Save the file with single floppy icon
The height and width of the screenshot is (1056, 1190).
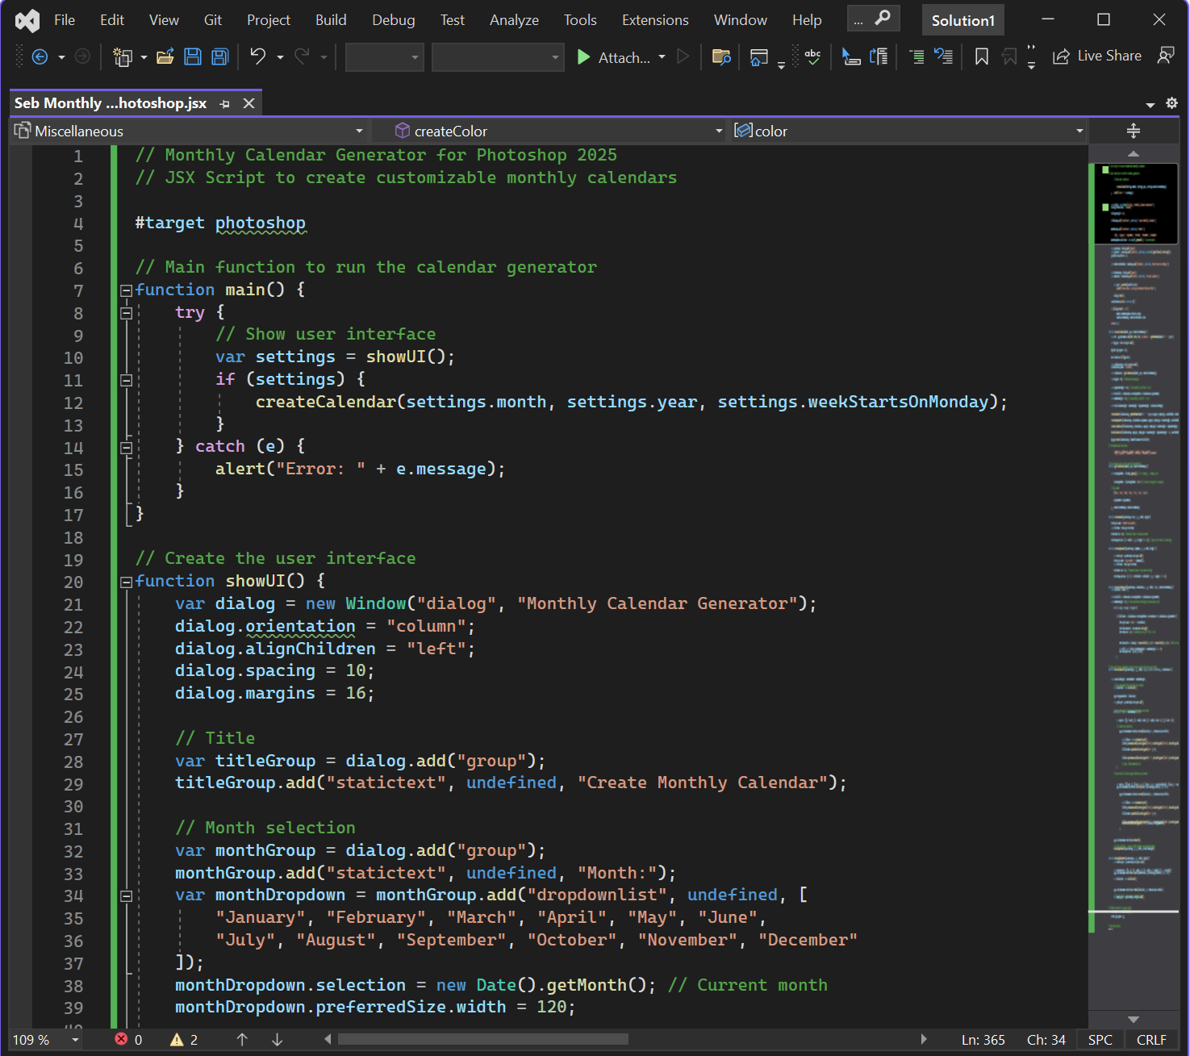[193, 56]
